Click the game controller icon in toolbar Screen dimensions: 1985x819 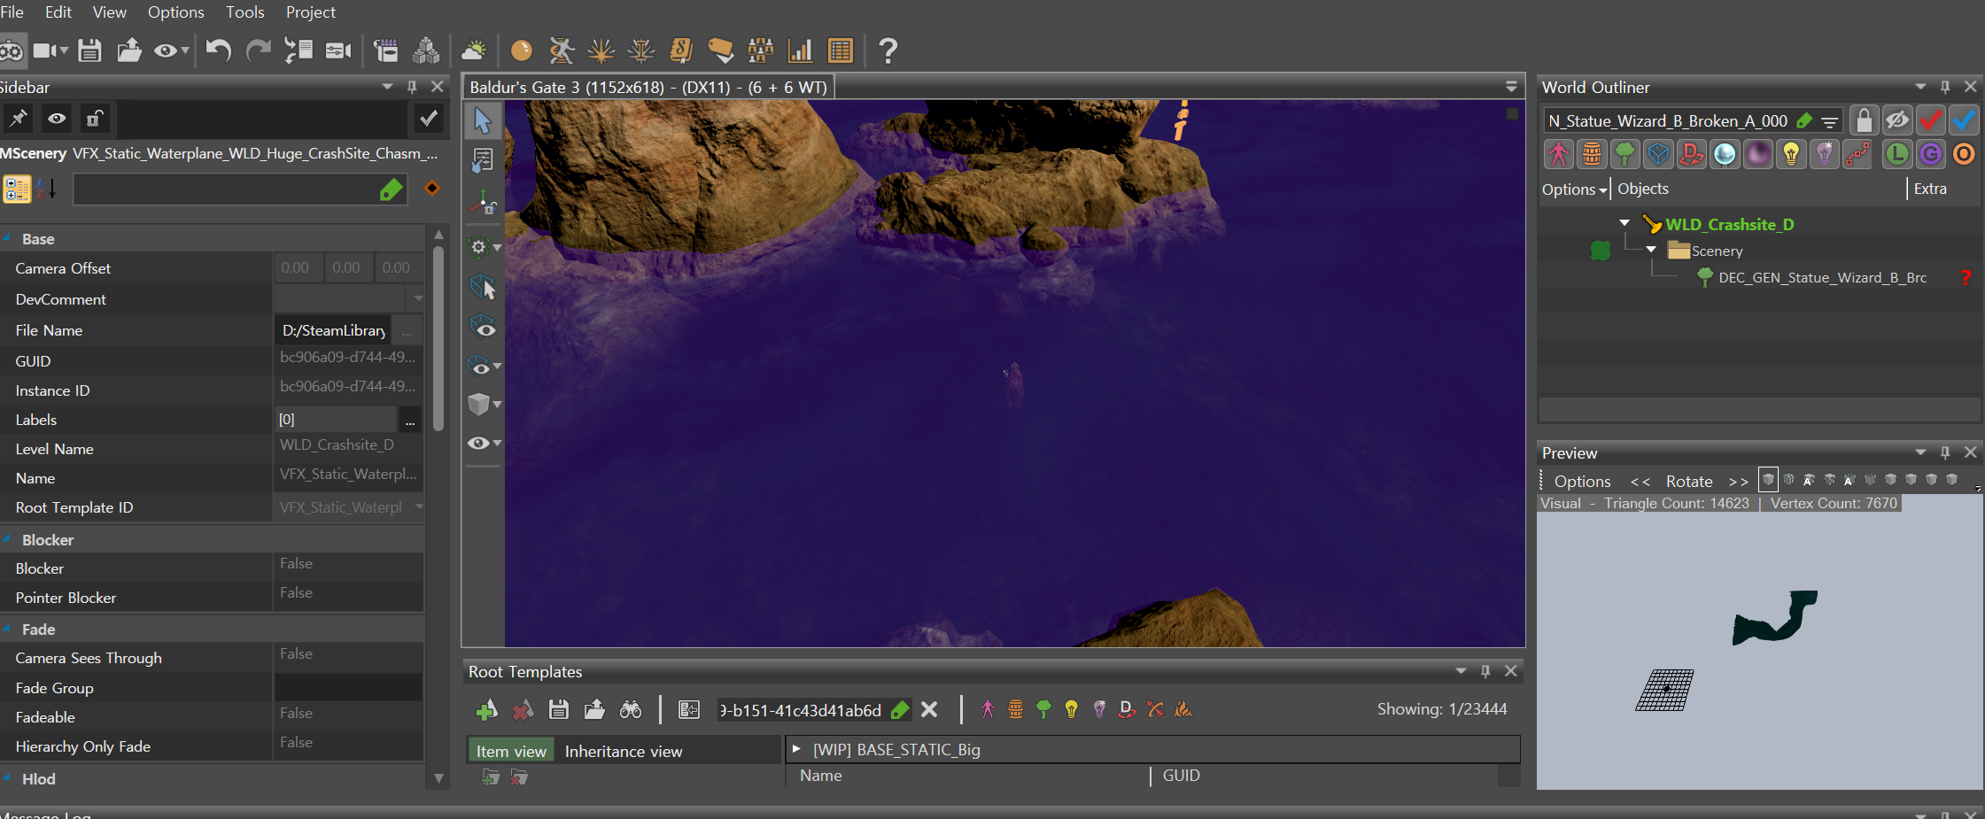(11, 50)
